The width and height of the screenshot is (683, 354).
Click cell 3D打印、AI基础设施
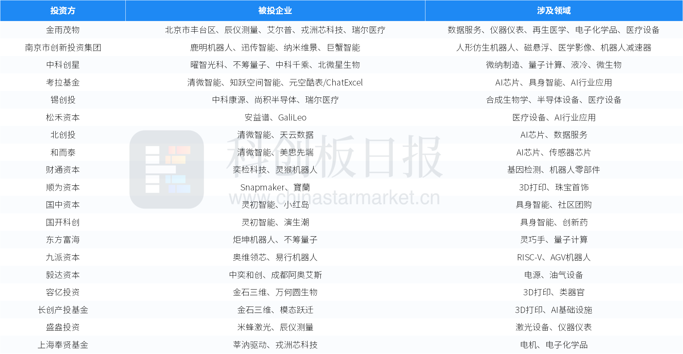coord(554,310)
